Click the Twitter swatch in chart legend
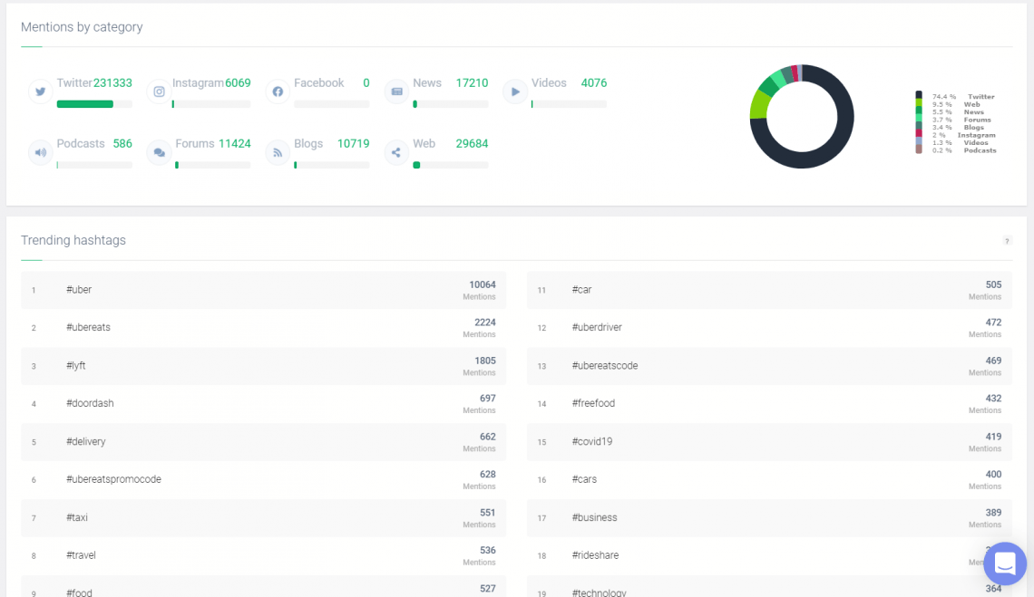1034x597 pixels. [919, 96]
